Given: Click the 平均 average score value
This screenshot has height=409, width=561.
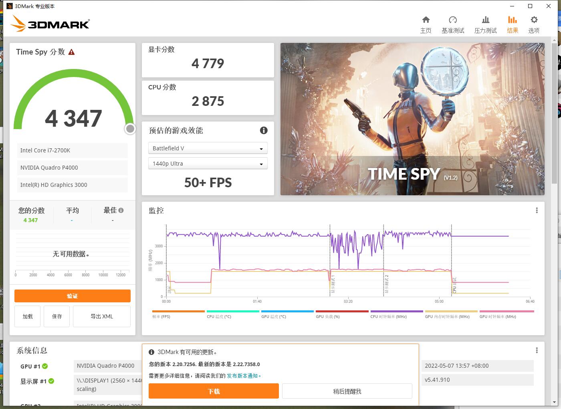Looking at the screenshot, I should [x=72, y=220].
